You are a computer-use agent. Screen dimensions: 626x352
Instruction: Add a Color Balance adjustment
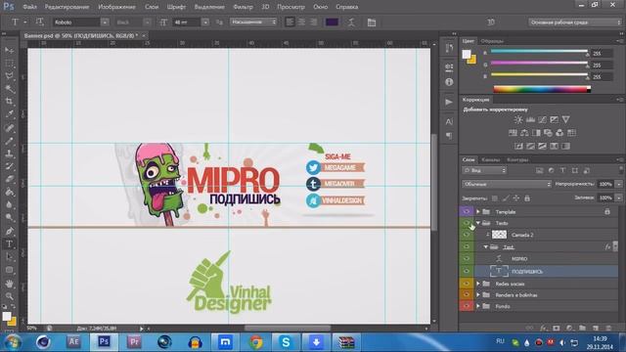[x=524, y=133]
